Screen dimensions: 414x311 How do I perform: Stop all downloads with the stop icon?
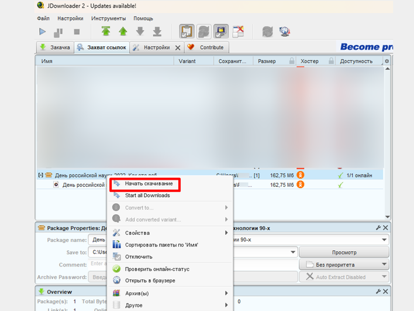pyautogui.click(x=77, y=32)
